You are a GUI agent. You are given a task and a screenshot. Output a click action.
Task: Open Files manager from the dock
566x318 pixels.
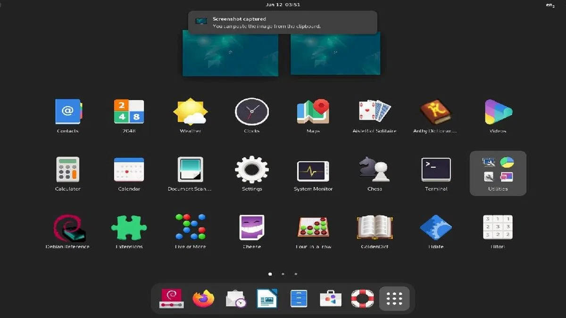[x=299, y=298]
